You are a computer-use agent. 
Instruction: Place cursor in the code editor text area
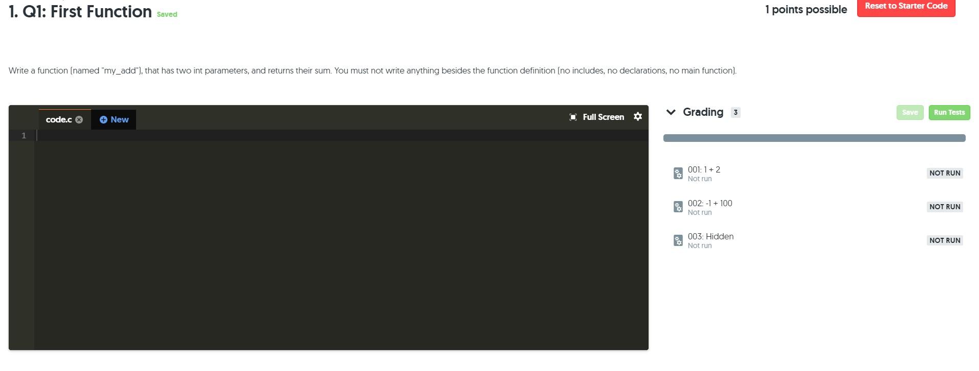coord(341,240)
